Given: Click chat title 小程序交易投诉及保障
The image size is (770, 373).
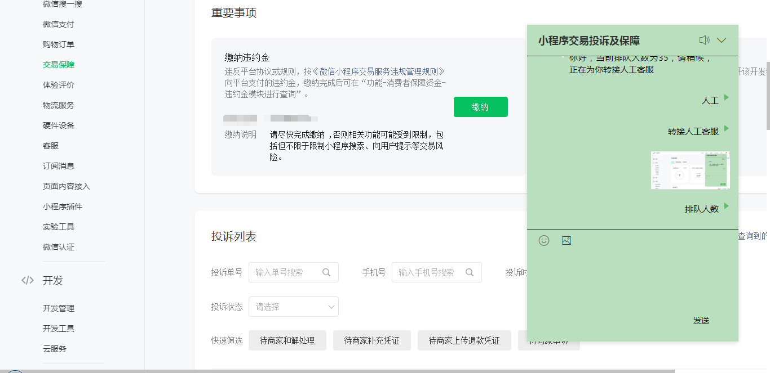Looking at the screenshot, I should click(x=589, y=41).
